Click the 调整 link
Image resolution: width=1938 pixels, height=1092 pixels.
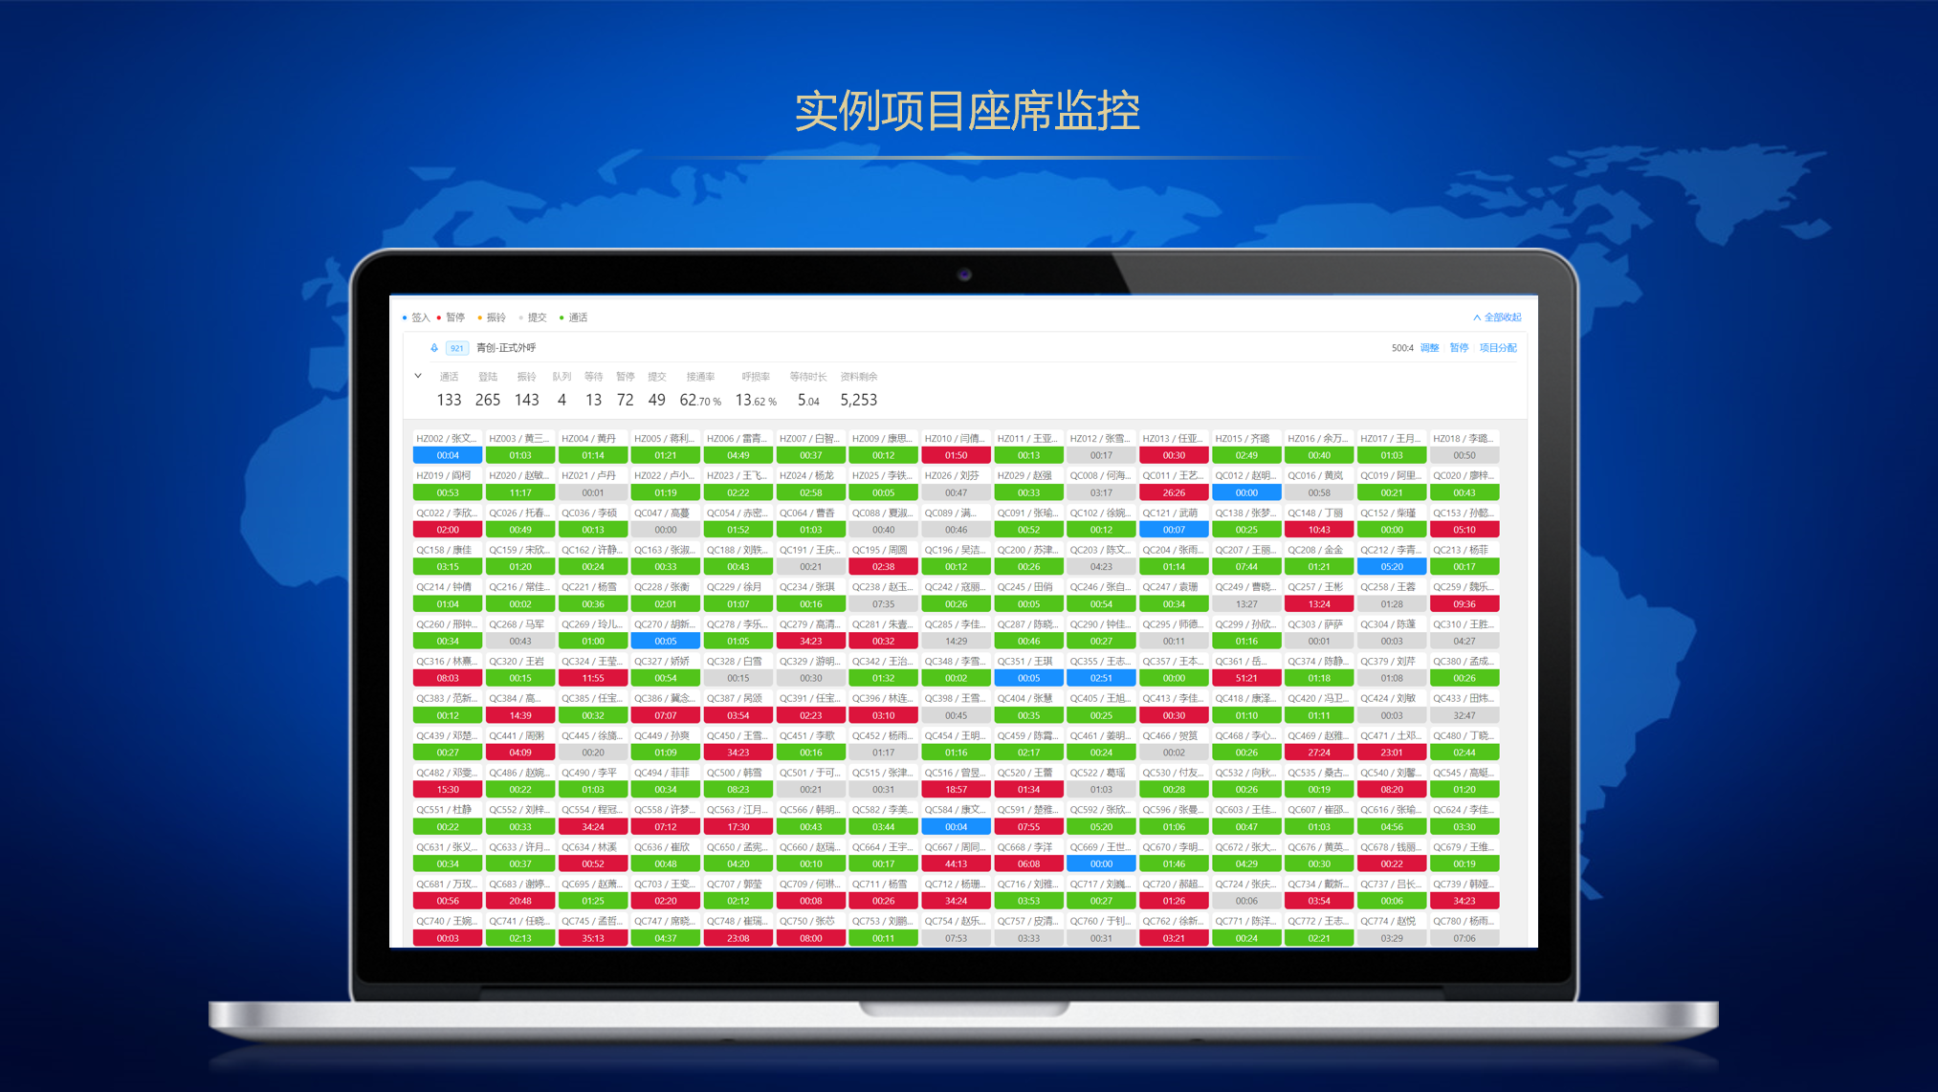(x=1429, y=348)
